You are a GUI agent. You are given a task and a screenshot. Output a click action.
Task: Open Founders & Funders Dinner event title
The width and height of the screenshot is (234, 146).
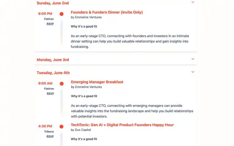(107, 12)
